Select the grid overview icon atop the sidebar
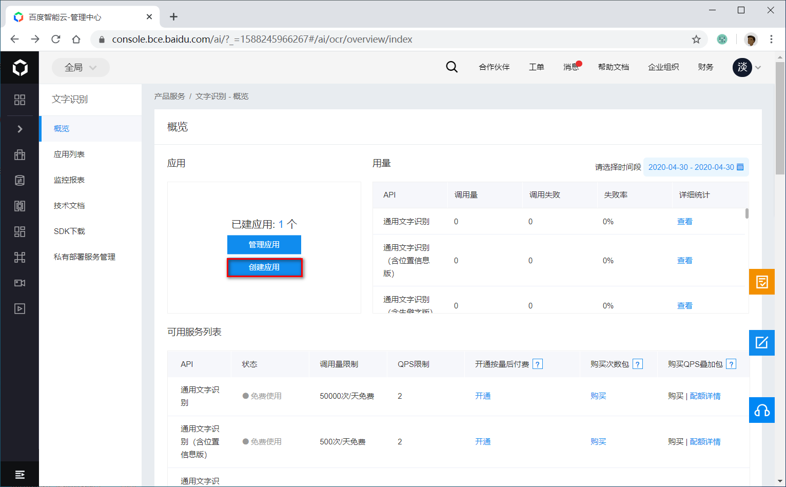 coord(19,101)
